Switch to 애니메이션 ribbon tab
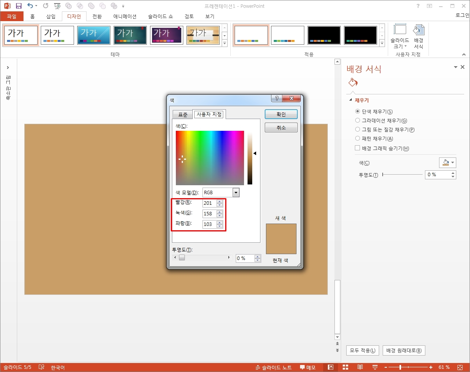The image size is (470, 372). tap(125, 16)
